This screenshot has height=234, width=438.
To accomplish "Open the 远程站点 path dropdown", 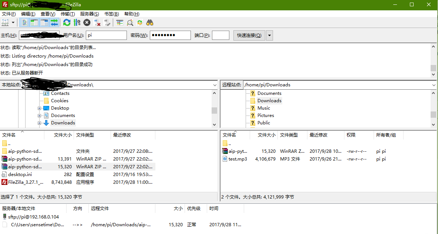I will coord(434,85).
